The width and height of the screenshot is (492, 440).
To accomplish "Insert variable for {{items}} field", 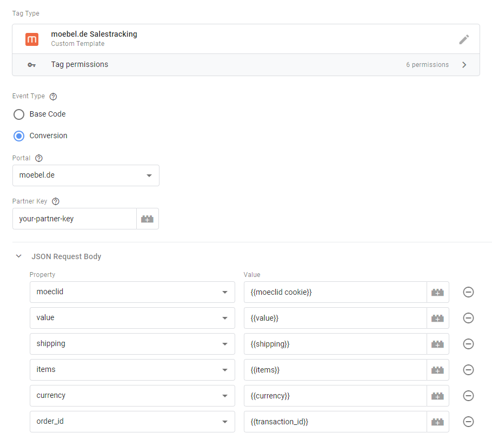I will pyautogui.click(x=438, y=370).
